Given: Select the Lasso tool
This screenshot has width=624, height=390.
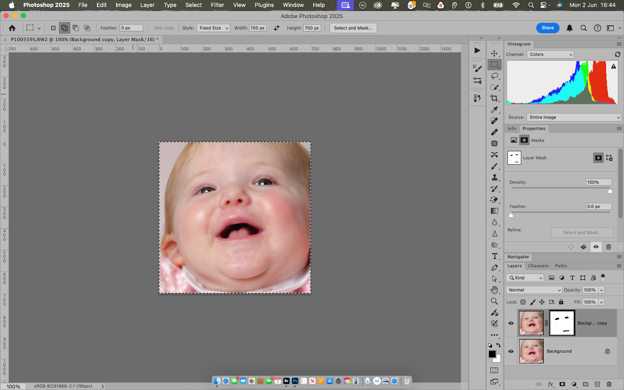Looking at the screenshot, I should pos(494,76).
